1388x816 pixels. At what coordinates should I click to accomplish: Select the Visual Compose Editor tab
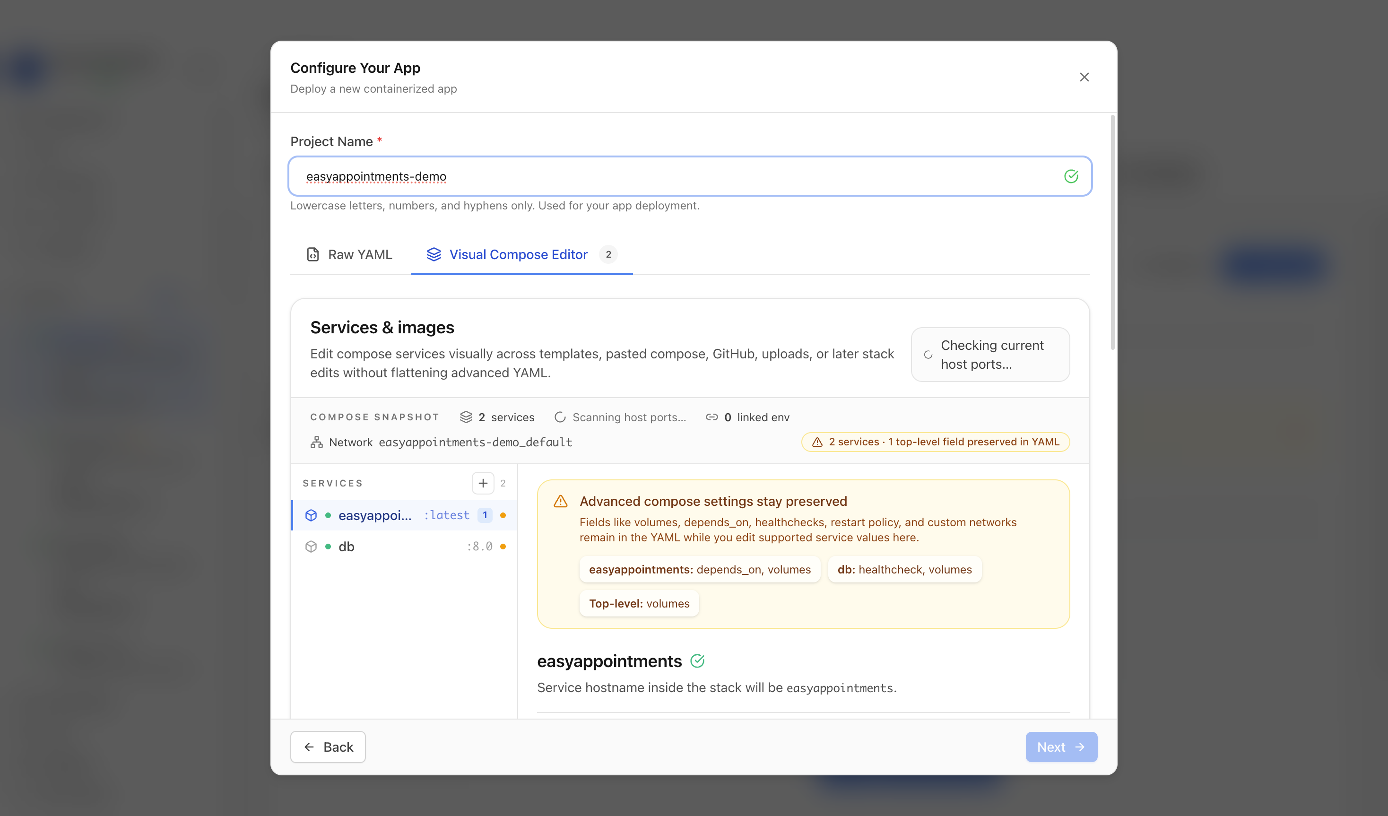521,254
